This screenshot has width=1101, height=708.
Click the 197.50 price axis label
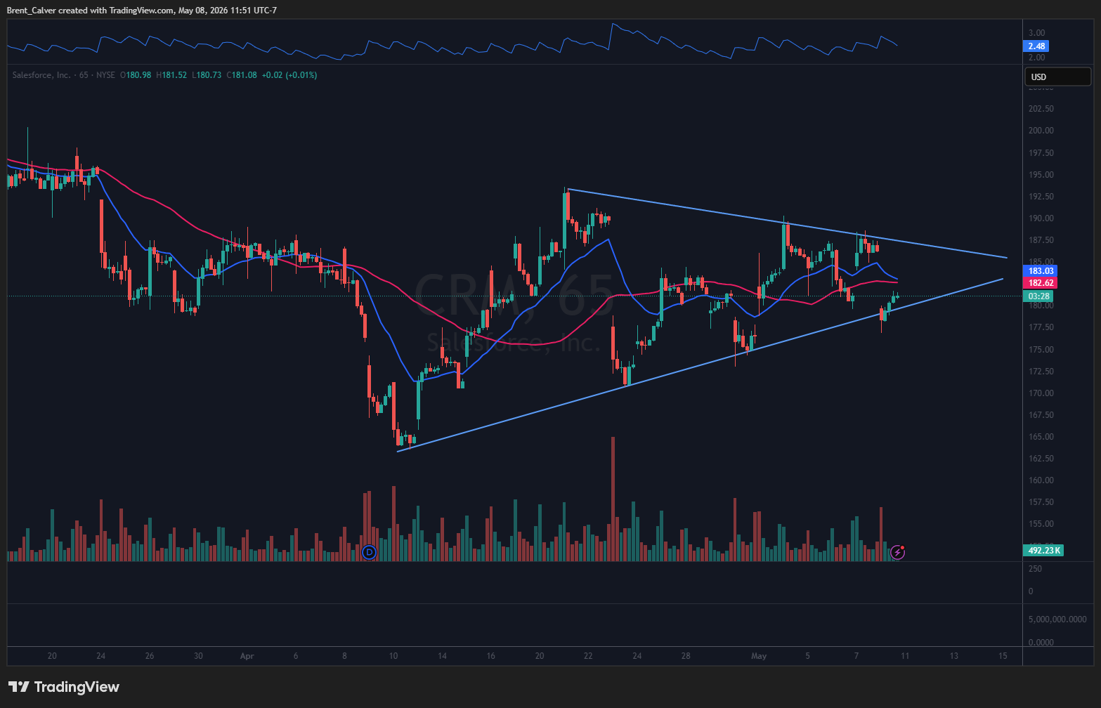click(x=1041, y=153)
